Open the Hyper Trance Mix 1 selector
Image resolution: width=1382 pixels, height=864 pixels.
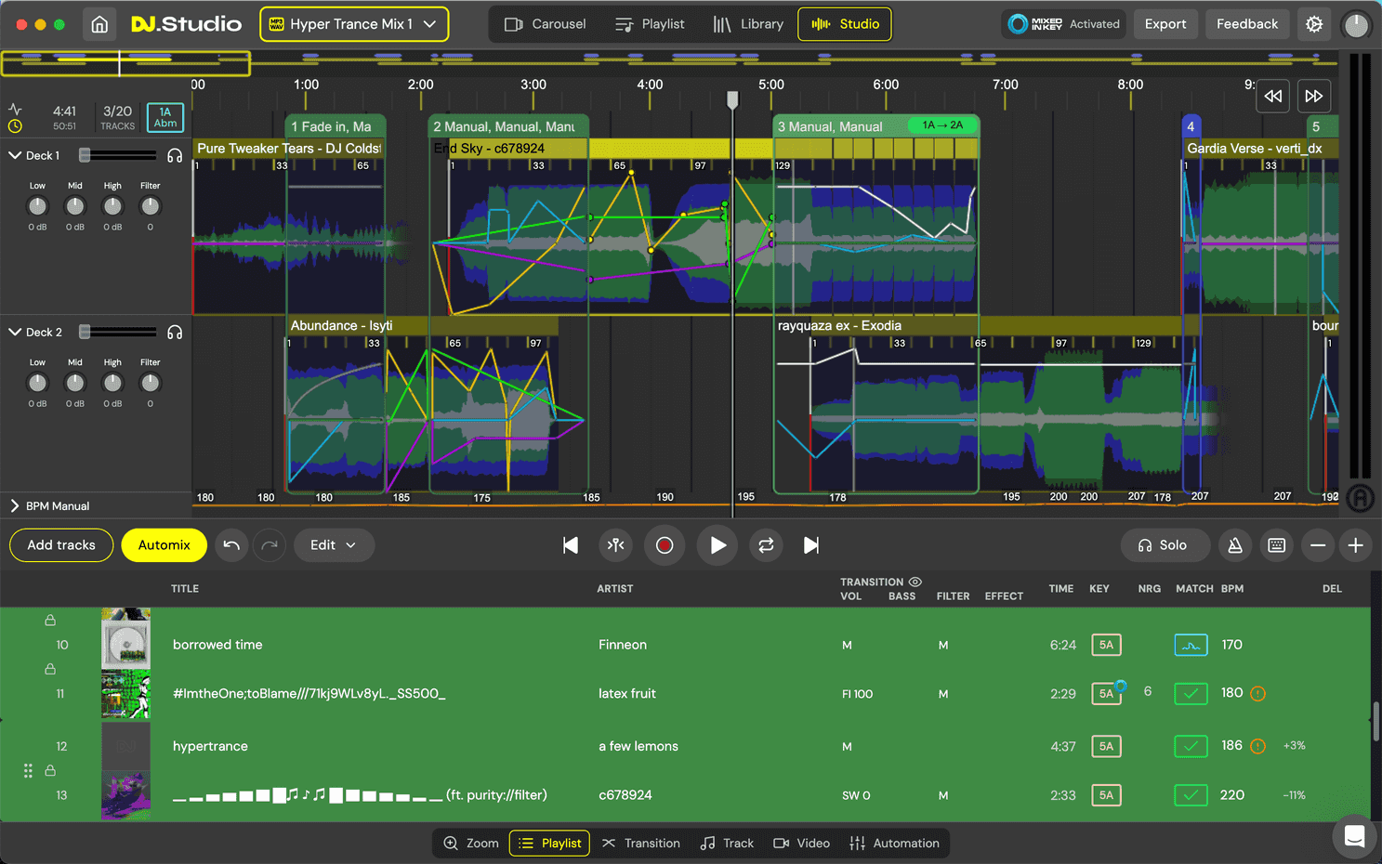click(x=353, y=24)
